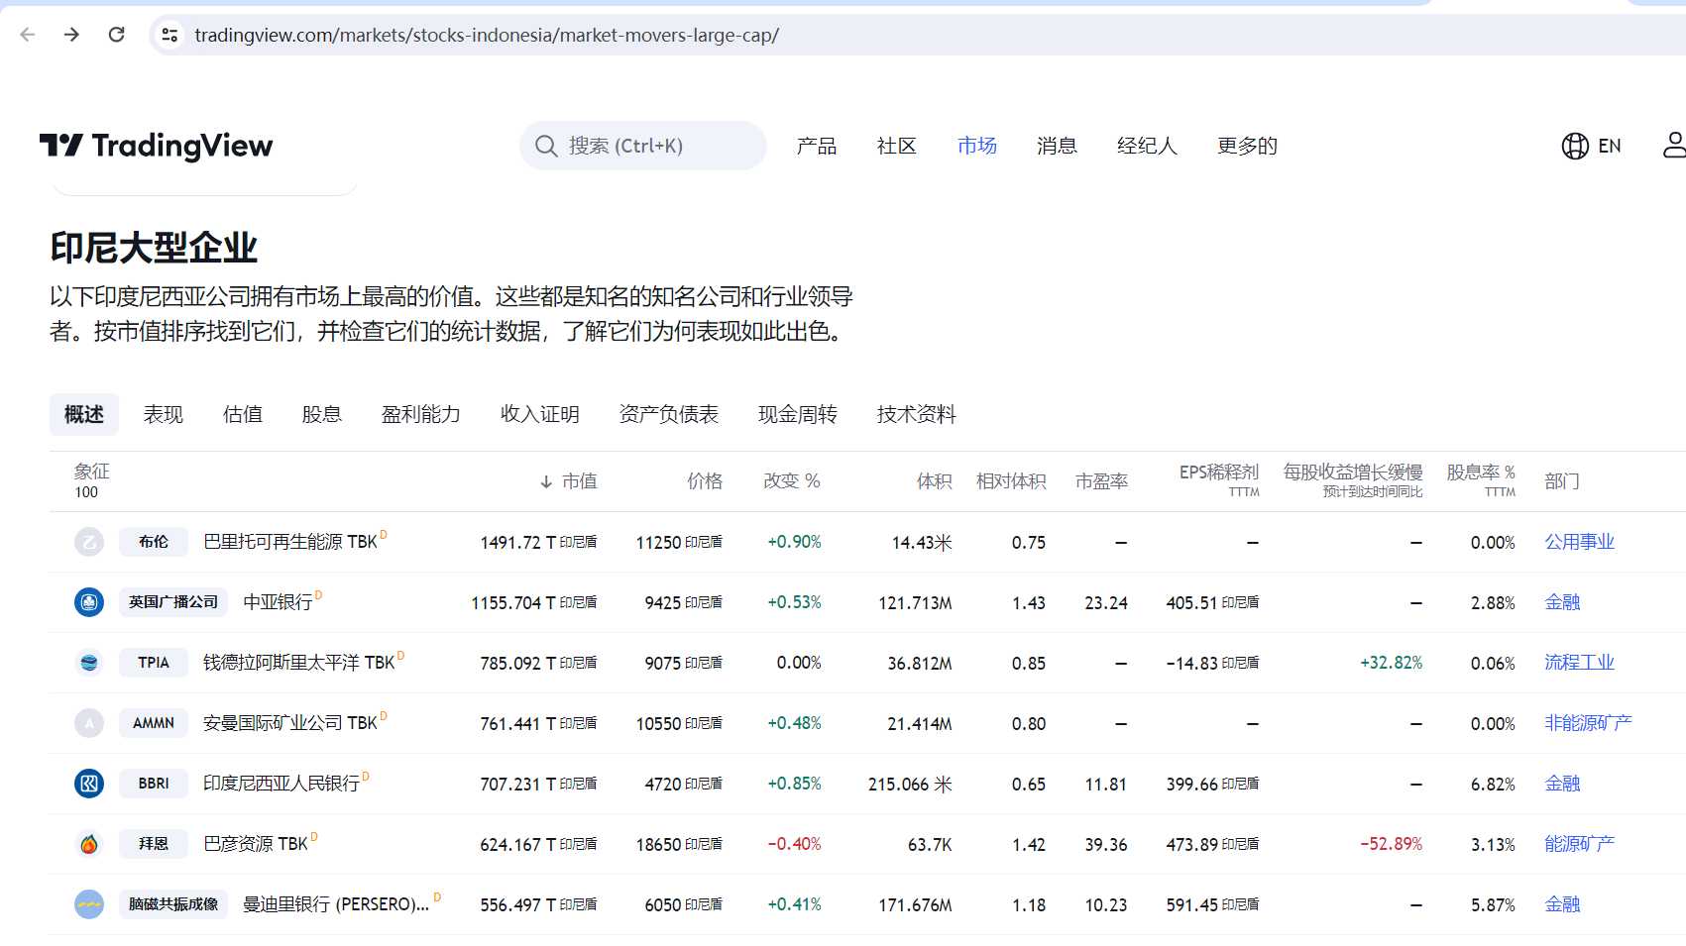Open the 能源矿产 sector link

click(1580, 844)
